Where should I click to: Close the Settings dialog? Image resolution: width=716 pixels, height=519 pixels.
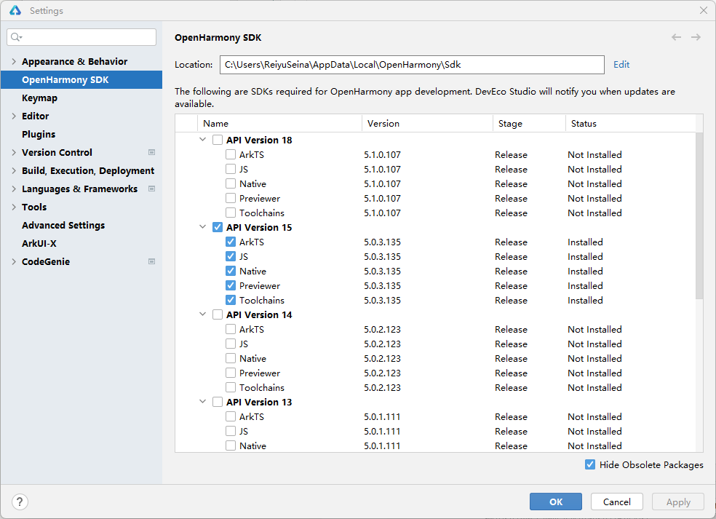tap(703, 10)
